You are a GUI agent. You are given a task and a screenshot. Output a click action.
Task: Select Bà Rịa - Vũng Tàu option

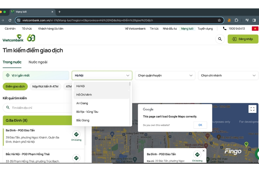click(101, 112)
